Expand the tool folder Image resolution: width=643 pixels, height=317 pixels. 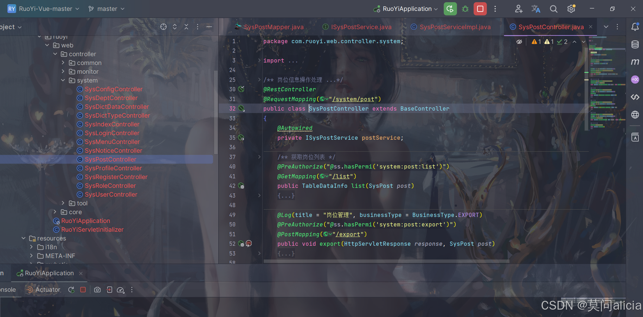click(x=63, y=203)
